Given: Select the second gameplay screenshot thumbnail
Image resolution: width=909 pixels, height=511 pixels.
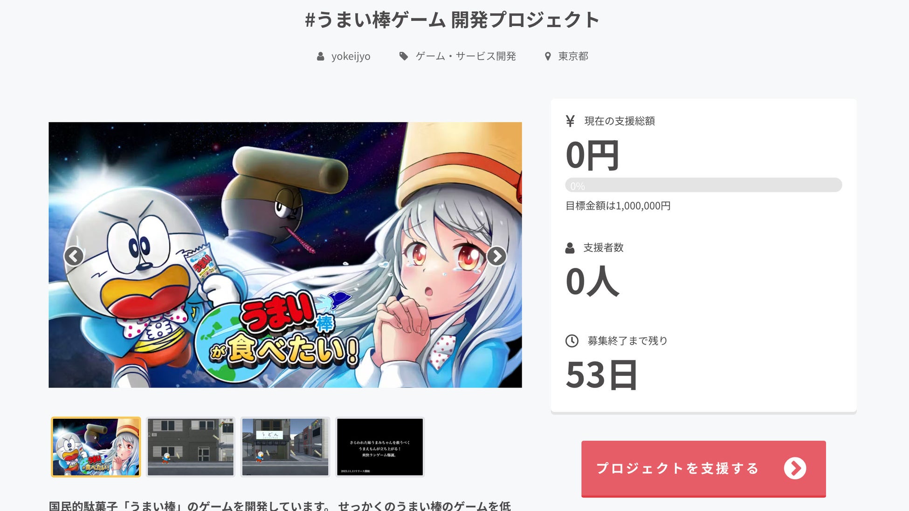Looking at the screenshot, I should tap(191, 447).
